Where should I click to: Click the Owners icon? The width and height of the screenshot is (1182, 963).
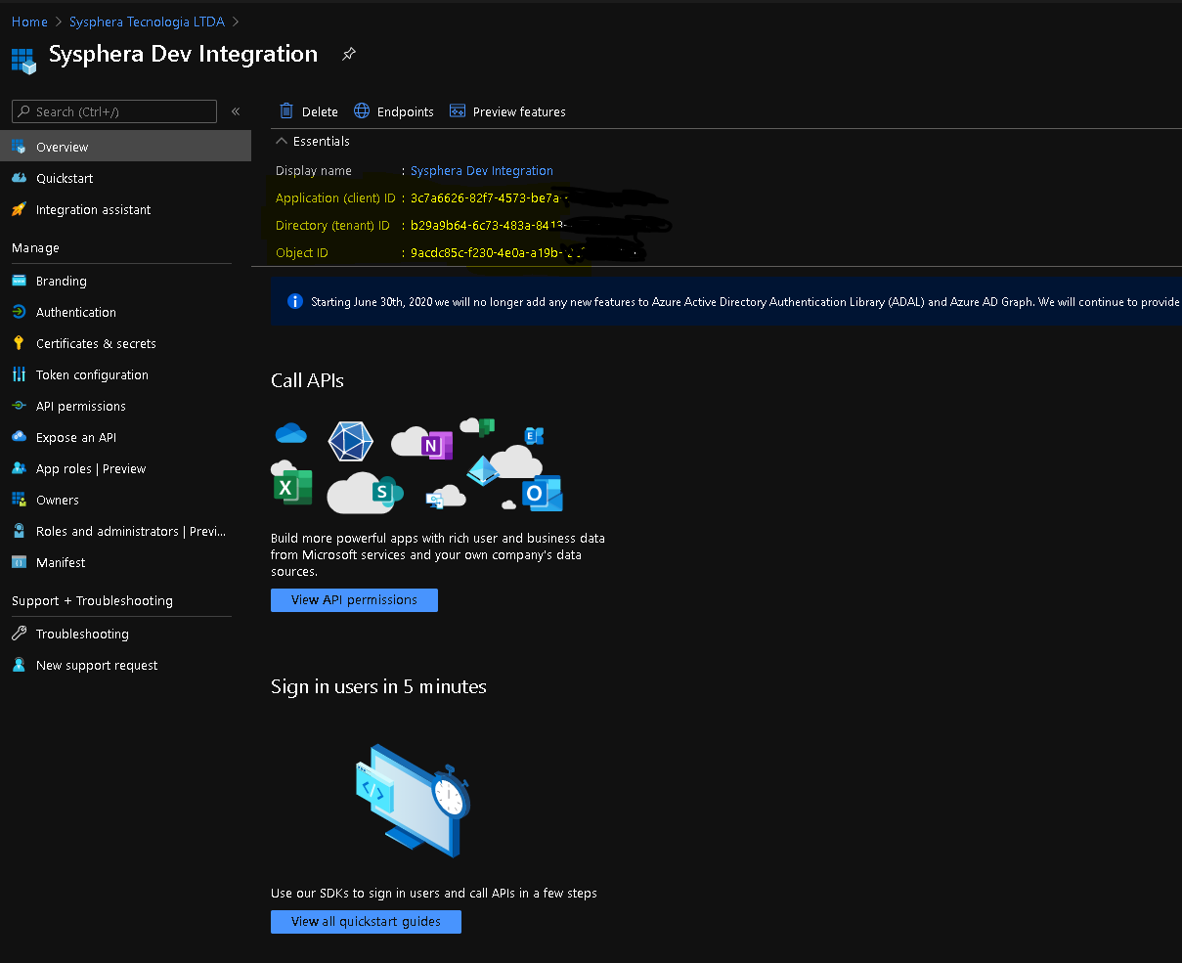tap(19, 500)
